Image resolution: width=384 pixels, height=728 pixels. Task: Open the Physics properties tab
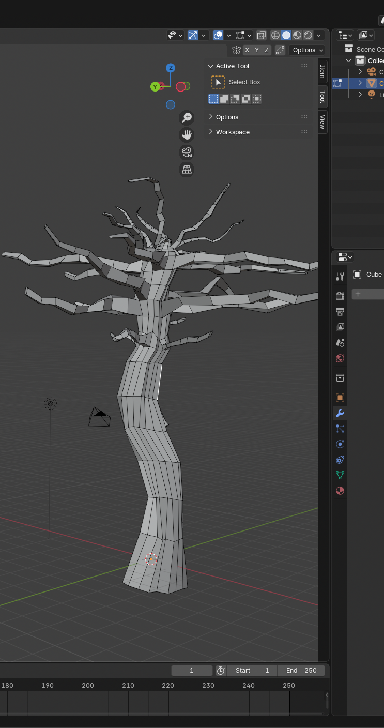tap(340, 444)
